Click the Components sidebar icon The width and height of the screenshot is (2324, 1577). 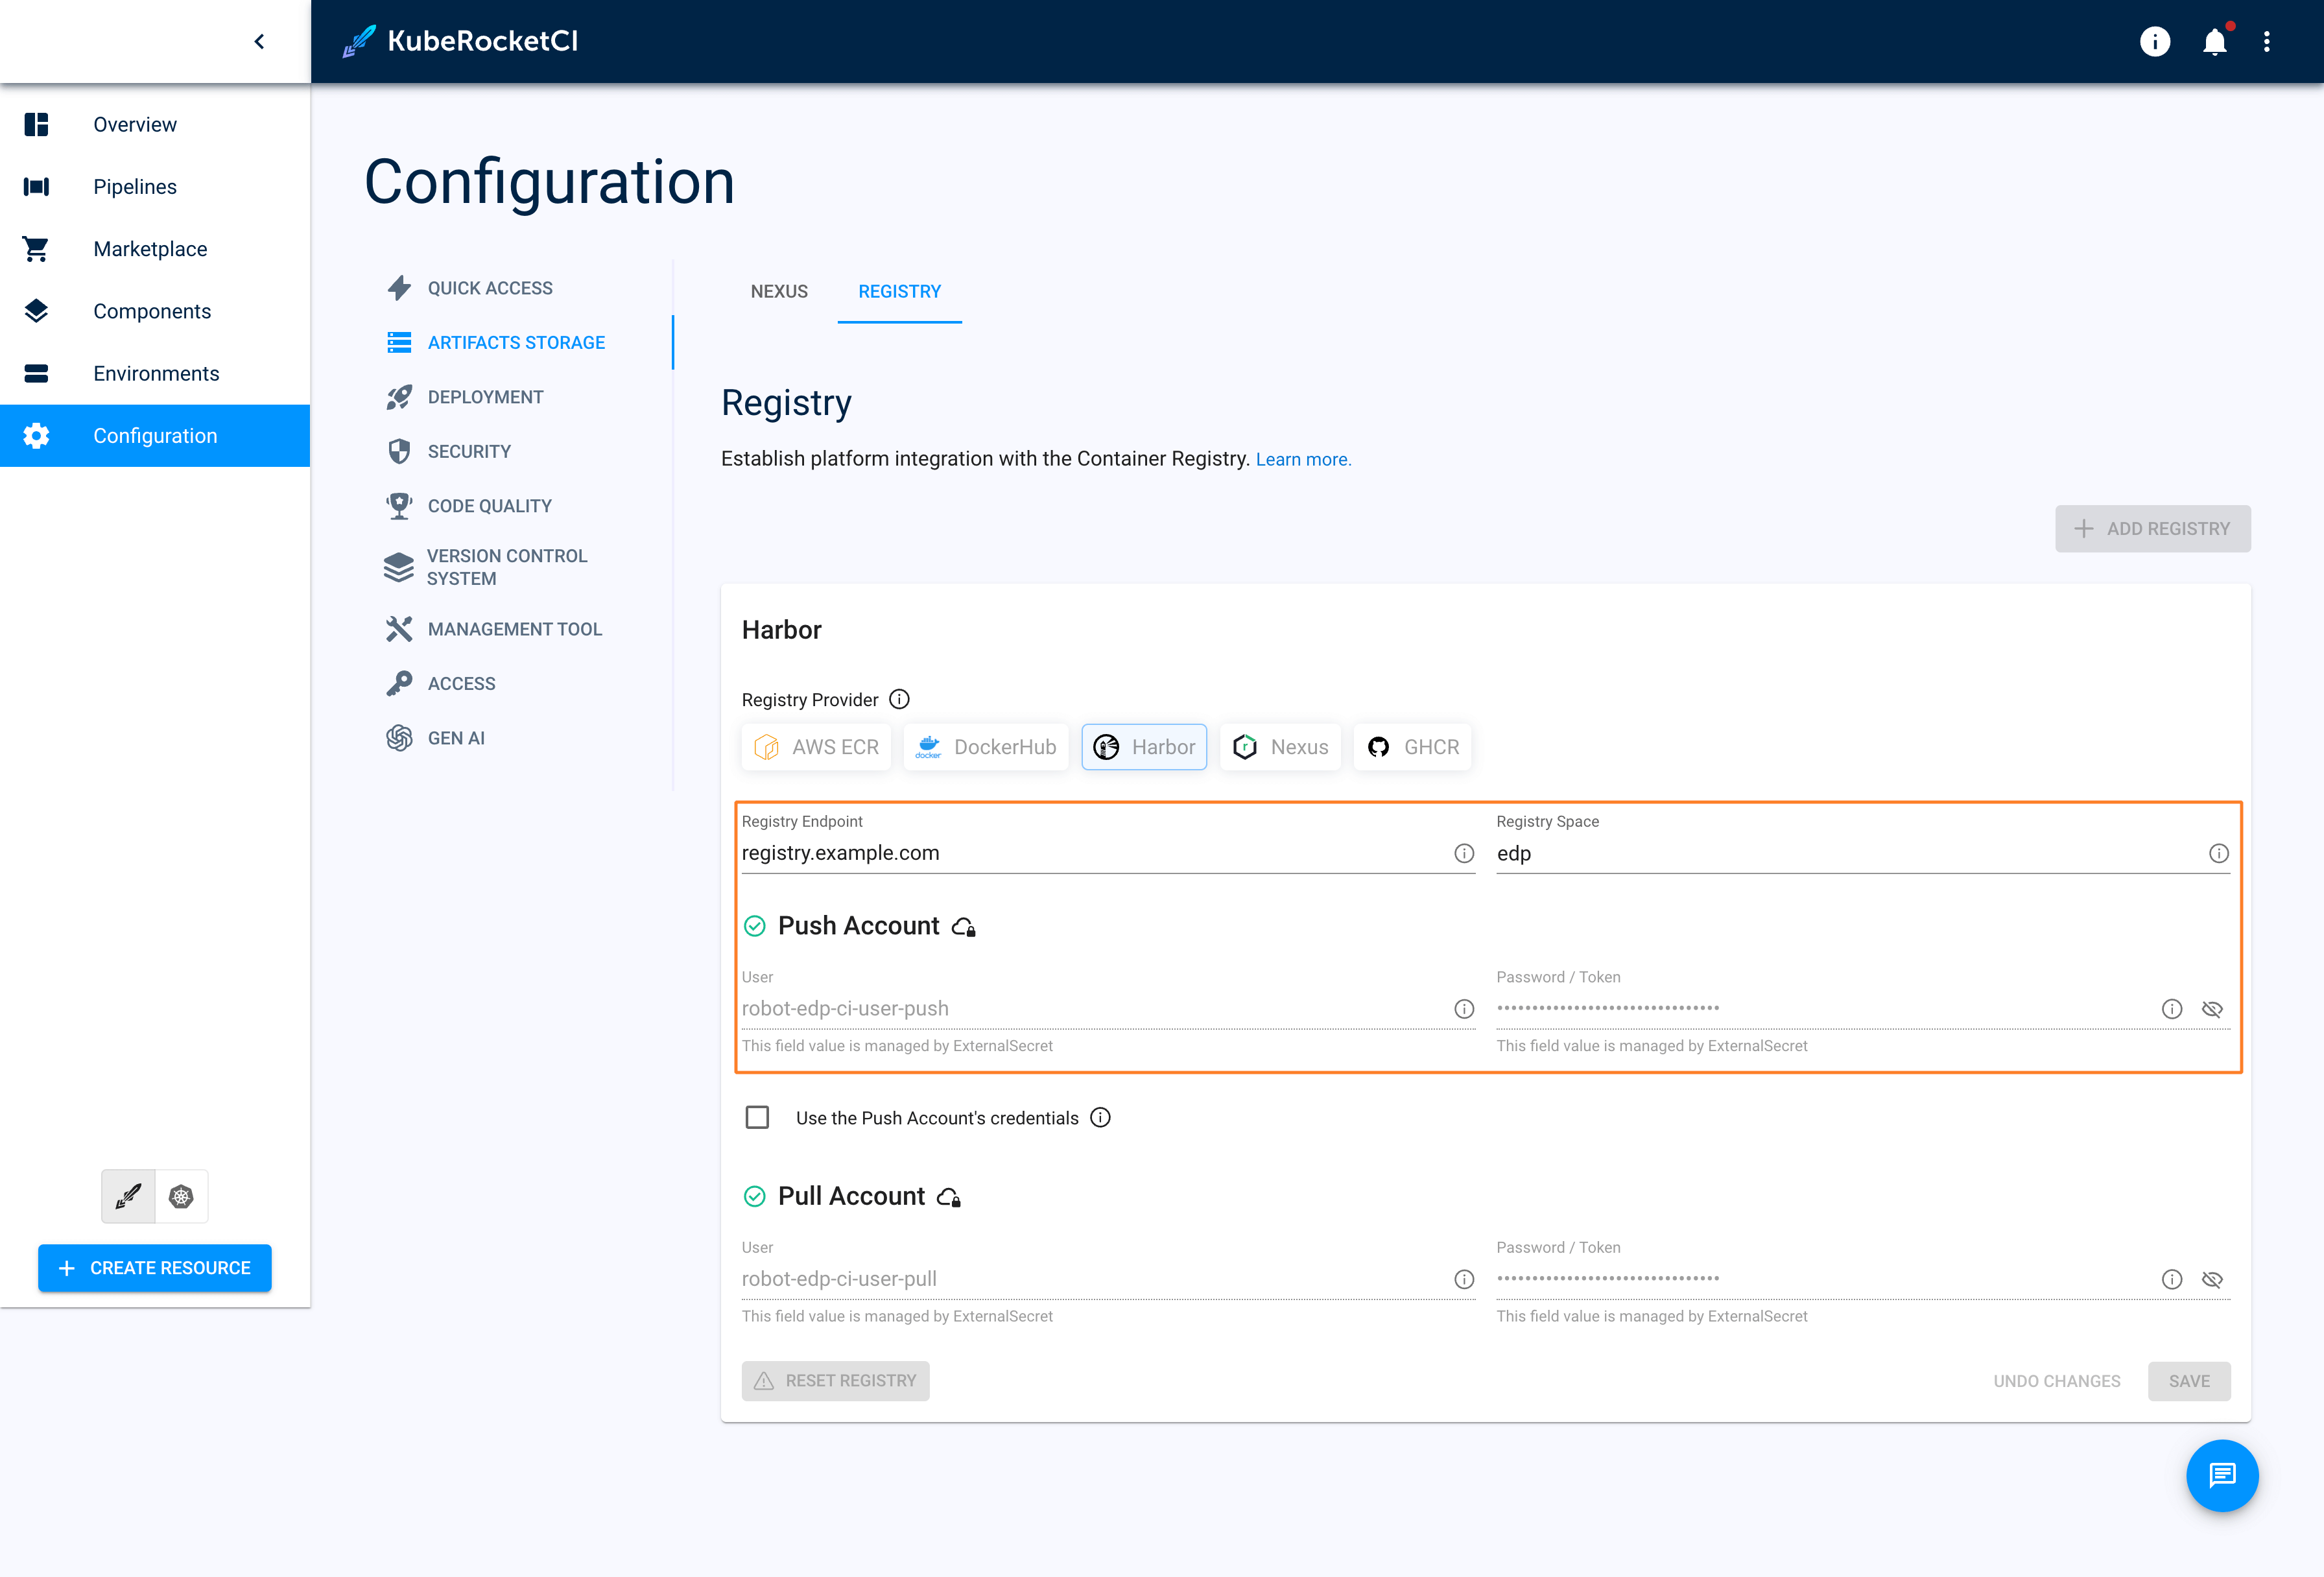(35, 310)
